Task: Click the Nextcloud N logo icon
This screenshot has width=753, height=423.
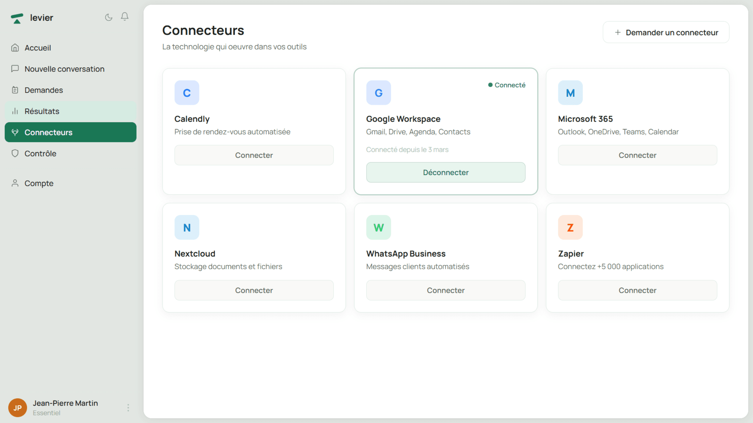Action: [x=187, y=227]
